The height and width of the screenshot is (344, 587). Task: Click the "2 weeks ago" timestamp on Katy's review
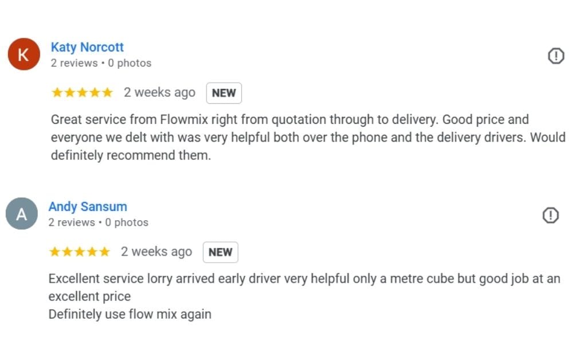159,92
